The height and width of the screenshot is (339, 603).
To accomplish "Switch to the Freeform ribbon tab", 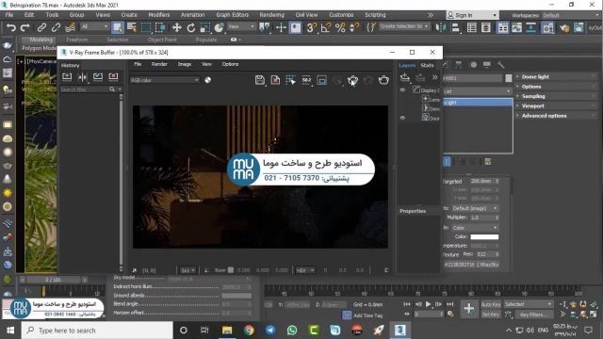I will (x=77, y=40).
